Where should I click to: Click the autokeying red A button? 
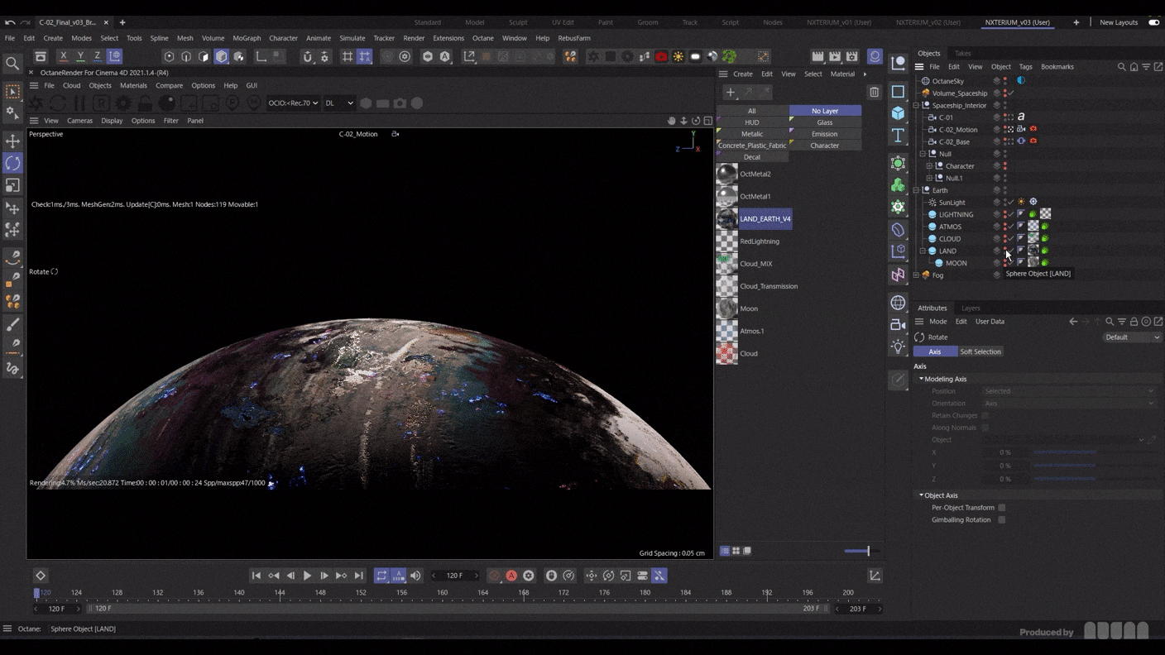tap(511, 576)
